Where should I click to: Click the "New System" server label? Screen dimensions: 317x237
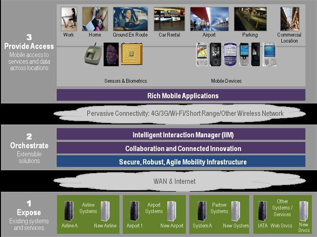coord(236,226)
